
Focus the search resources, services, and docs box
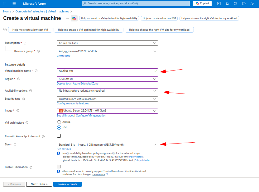[136, 3]
